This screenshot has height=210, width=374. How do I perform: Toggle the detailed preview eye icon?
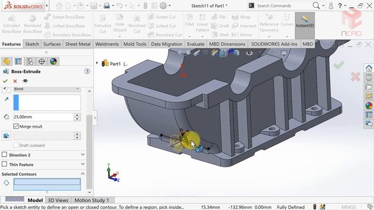pyautogui.click(x=25, y=81)
